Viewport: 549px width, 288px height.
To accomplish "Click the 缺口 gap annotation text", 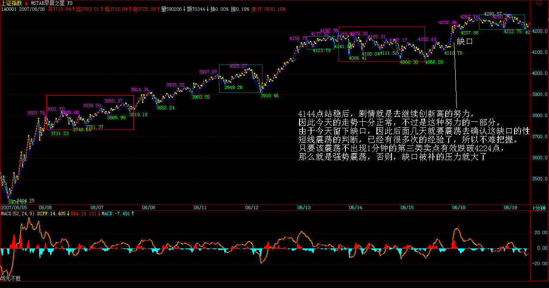I will click(x=465, y=41).
